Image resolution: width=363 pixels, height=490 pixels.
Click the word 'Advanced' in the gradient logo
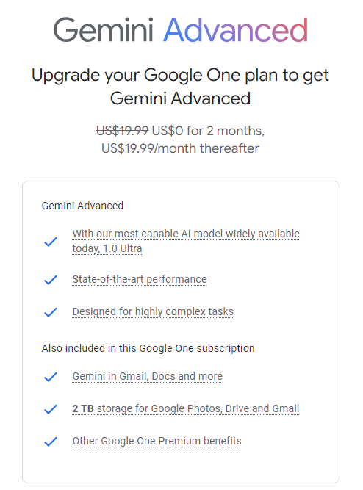(236, 30)
